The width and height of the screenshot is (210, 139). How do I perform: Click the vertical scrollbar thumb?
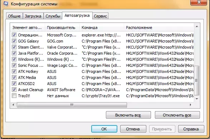(x=196, y=80)
